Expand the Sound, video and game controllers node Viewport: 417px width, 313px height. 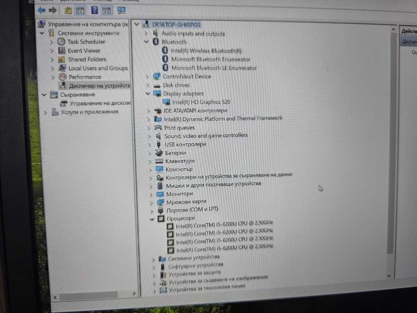[x=149, y=136]
